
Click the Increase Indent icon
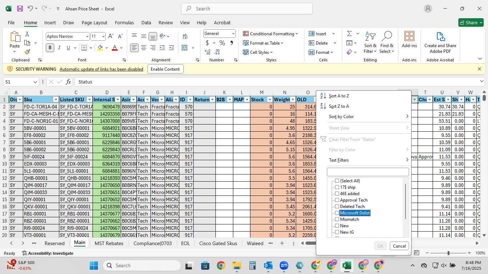click(171, 48)
